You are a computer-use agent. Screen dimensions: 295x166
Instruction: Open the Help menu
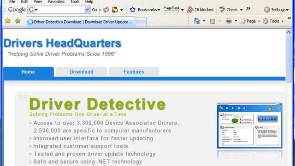(x=89, y=2)
